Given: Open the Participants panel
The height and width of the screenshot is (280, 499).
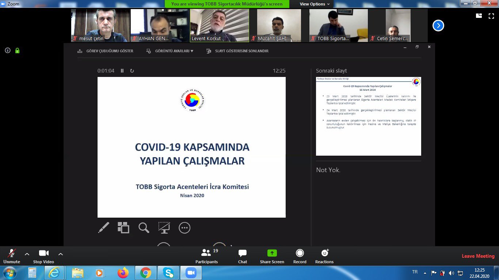Looking at the screenshot, I should coord(207,256).
